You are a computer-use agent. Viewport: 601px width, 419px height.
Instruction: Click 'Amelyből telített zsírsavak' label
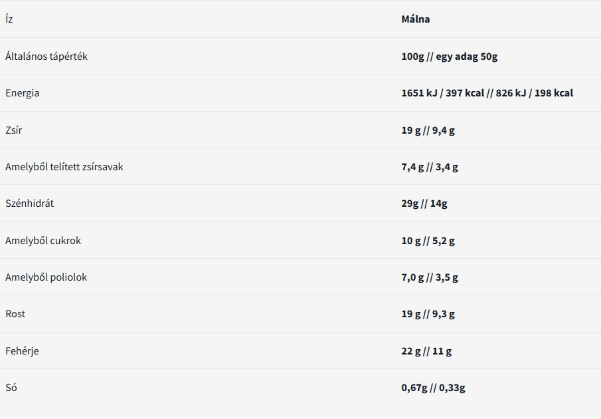pos(64,167)
